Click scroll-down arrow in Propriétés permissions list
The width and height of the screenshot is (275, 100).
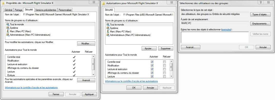coord(93,74)
